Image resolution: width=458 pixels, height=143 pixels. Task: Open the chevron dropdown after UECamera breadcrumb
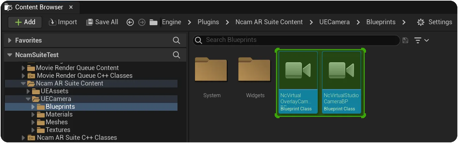click(x=358, y=22)
